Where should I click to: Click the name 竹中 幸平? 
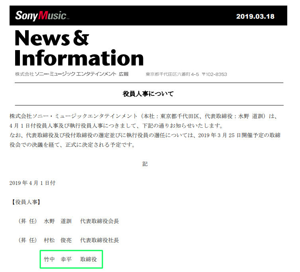(x=58, y=259)
